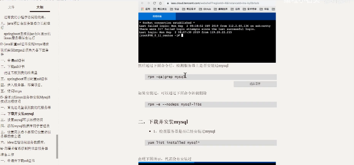Click the 'rpm -e --nodeps mysql-libs' code block

211,104
